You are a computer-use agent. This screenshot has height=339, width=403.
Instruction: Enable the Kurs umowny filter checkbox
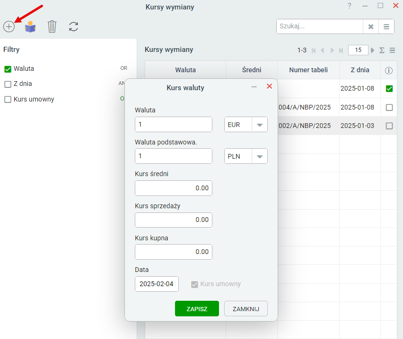click(x=8, y=100)
